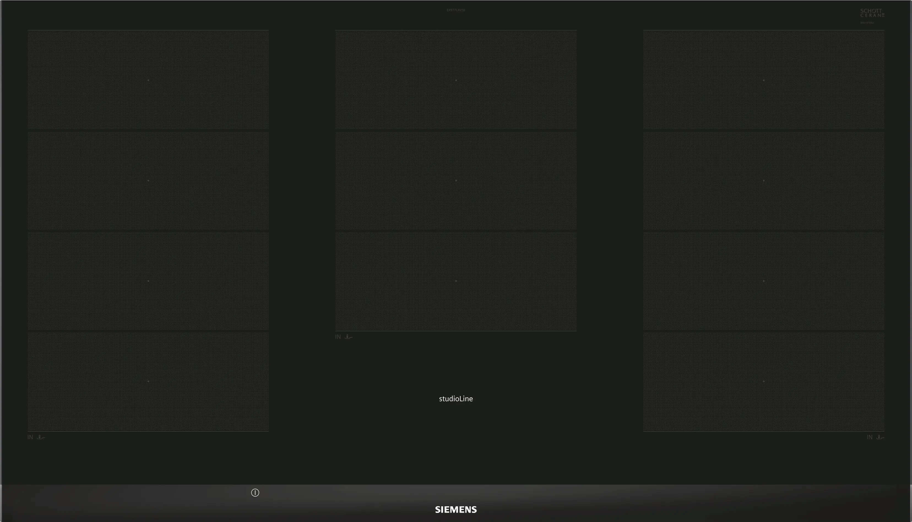The image size is (912, 522).
Task: Tap center dot of the right column top zone
Action: coord(764,80)
